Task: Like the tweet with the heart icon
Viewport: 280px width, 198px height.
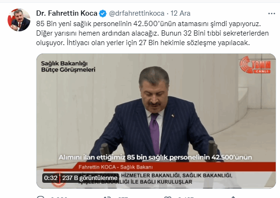Action: (x=168, y=197)
